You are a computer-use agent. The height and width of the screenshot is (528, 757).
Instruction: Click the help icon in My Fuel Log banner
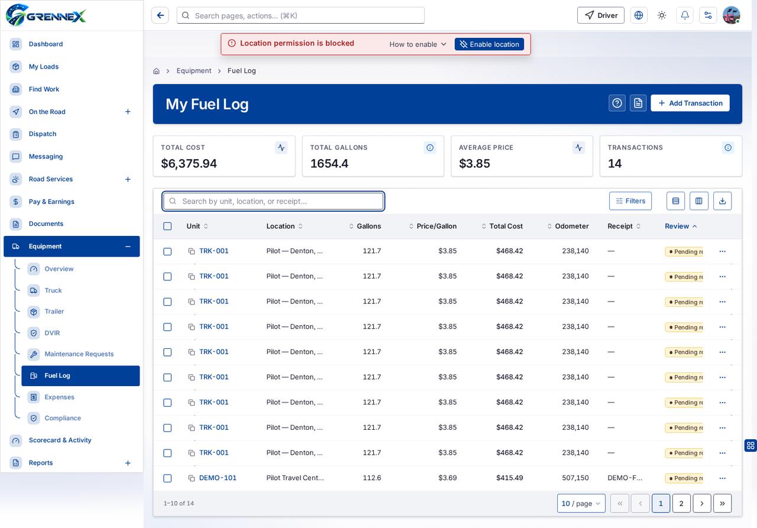point(617,103)
